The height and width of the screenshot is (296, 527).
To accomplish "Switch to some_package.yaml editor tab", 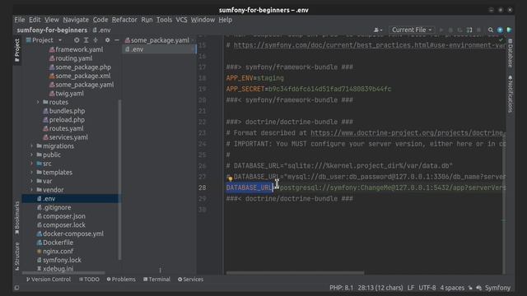I will point(159,40).
